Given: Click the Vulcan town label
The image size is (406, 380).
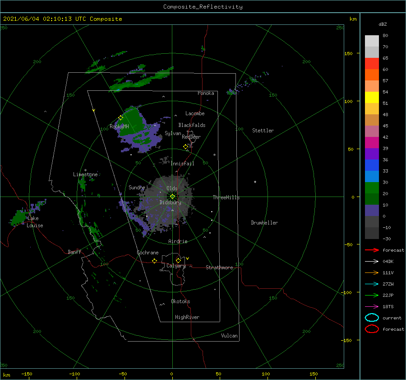Looking at the screenshot, I should tap(229, 336).
